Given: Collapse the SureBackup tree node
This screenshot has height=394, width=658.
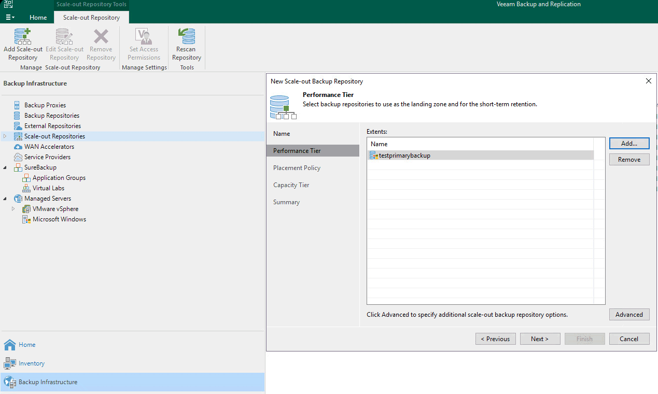Looking at the screenshot, I should click(x=5, y=167).
